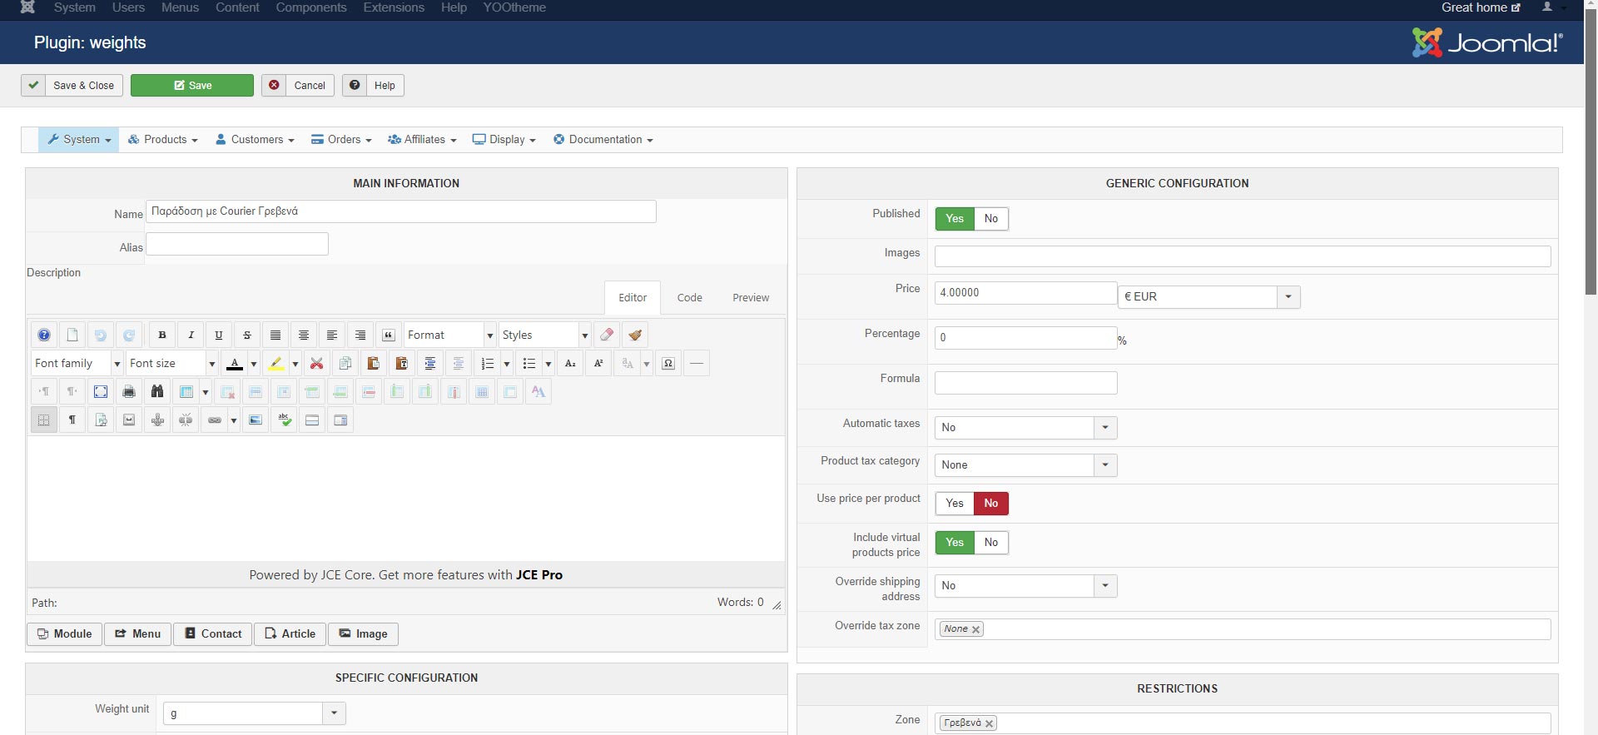Run the spell checker
This screenshot has height=735, width=1598.
[x=285, y=420]
